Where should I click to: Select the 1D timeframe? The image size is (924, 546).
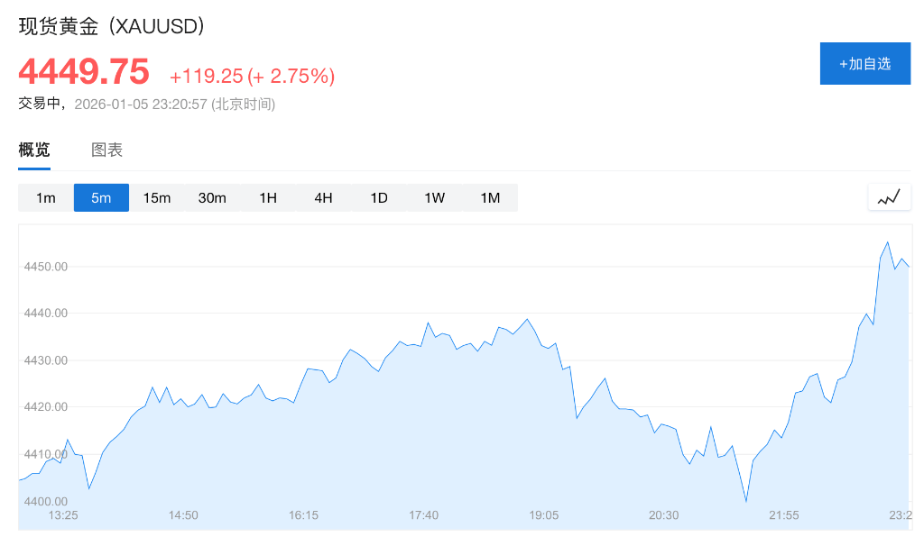[379, 198]
